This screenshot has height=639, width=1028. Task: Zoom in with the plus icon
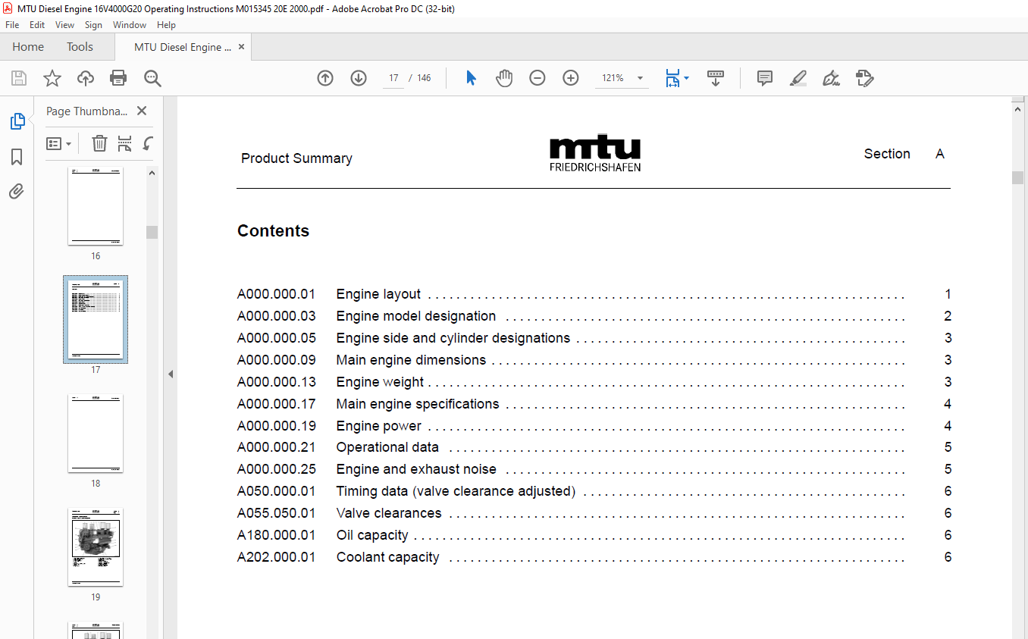click(571, 78)
